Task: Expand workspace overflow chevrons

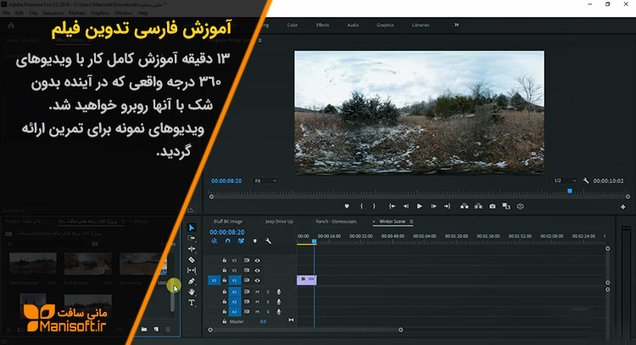Action: pos(456,25)
